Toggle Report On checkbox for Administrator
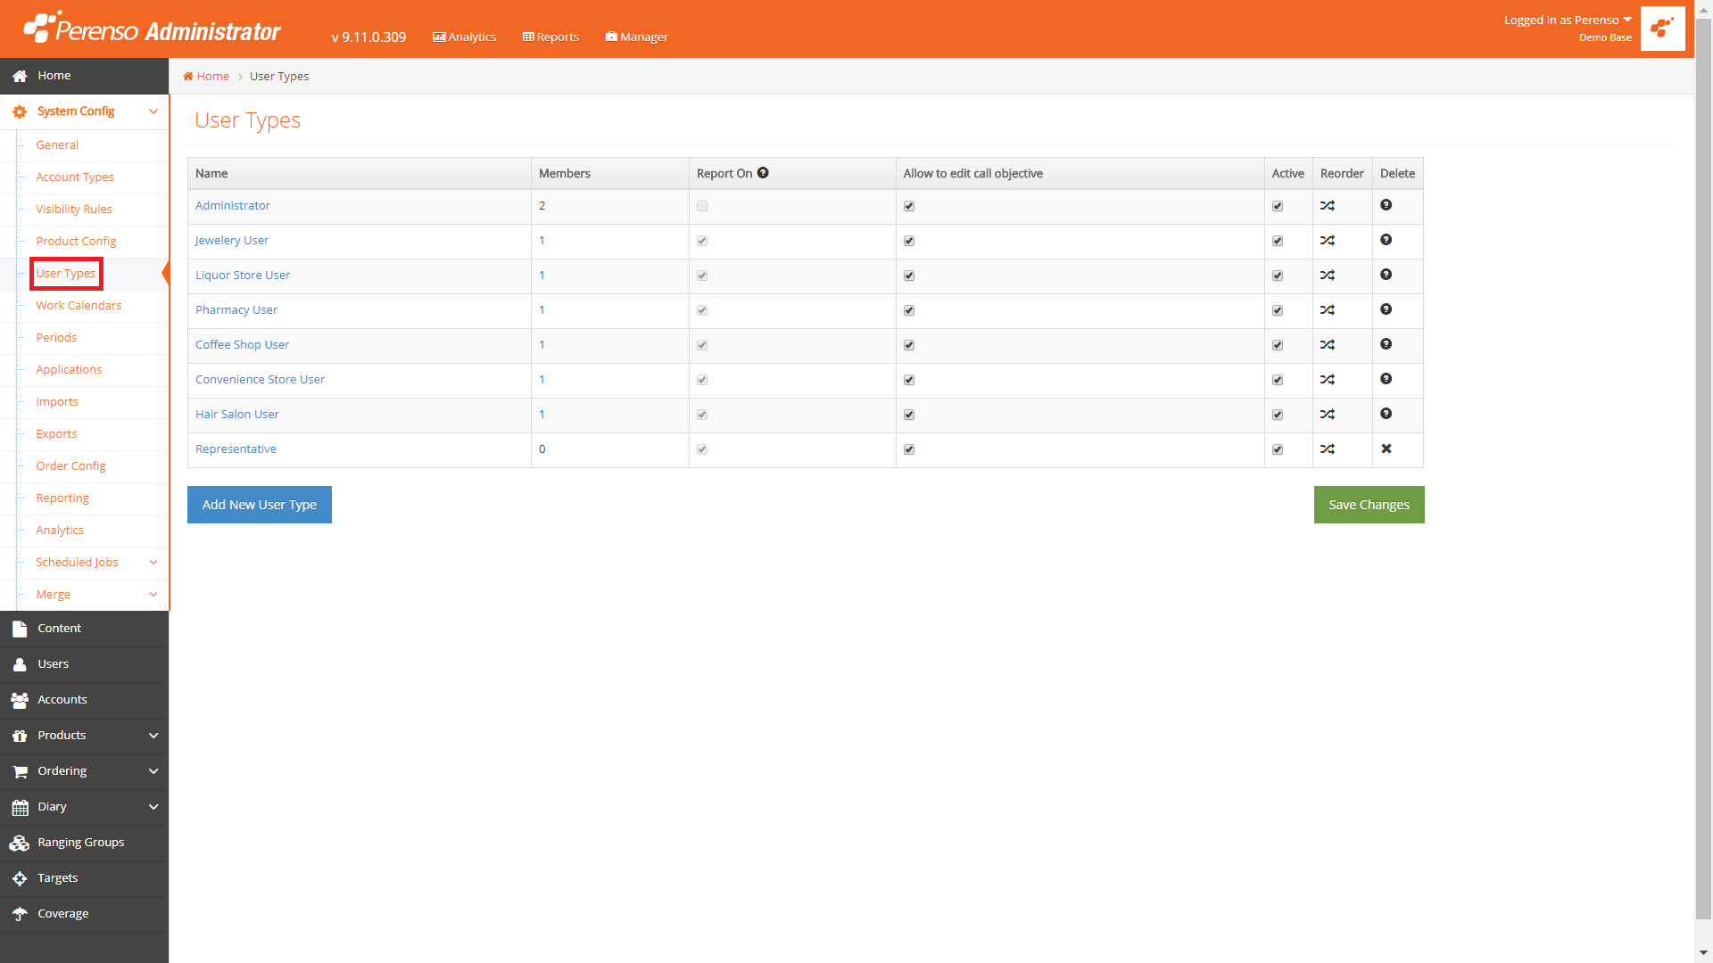The height and width of the screenshot is (963, 1713). [x=702, y=207]
